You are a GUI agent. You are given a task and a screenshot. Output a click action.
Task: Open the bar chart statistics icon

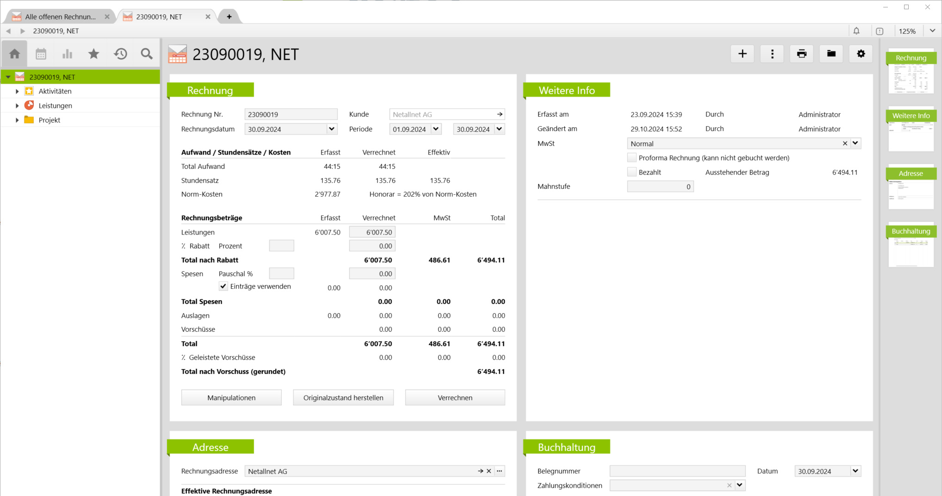tap(68, 54)
